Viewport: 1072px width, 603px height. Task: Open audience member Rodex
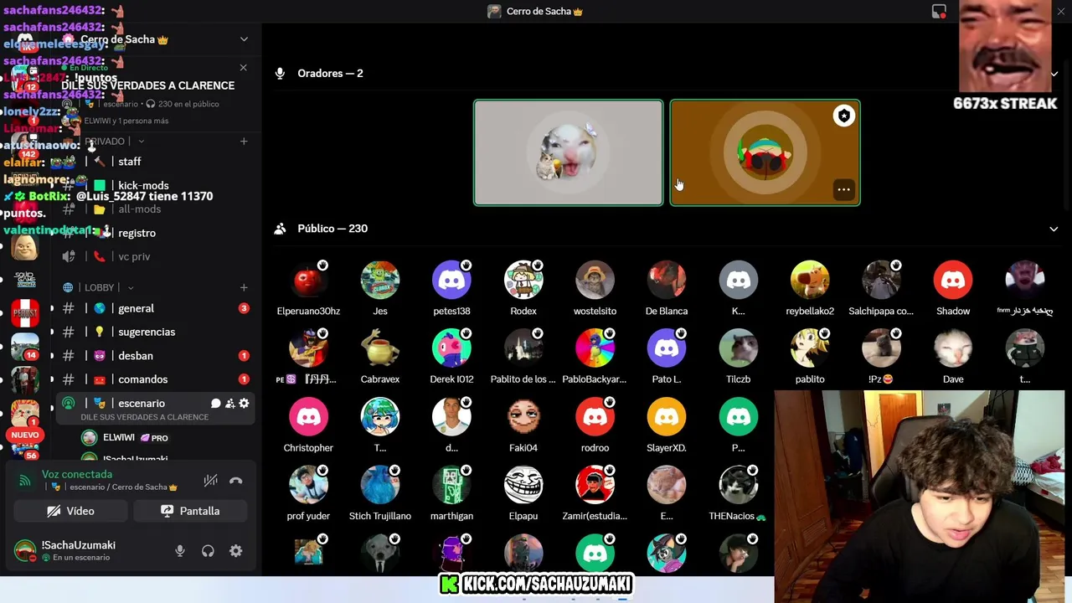tap(523, 288)
